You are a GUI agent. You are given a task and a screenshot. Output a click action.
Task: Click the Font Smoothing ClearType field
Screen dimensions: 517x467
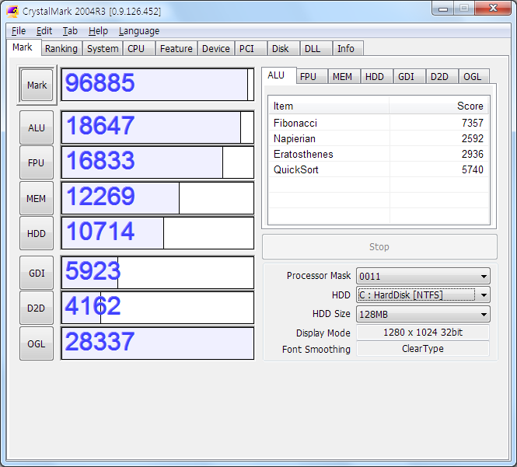423,349
